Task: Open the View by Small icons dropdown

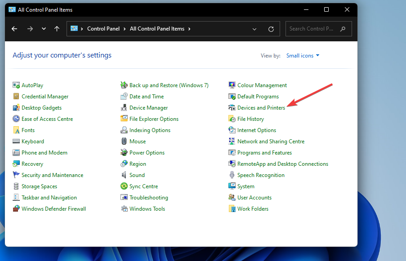Action: point(303,55)
